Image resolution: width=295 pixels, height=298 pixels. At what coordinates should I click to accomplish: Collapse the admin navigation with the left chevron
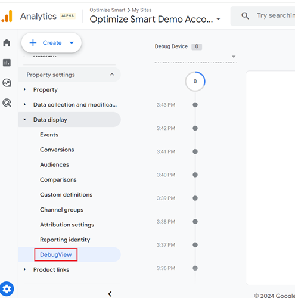110,294
